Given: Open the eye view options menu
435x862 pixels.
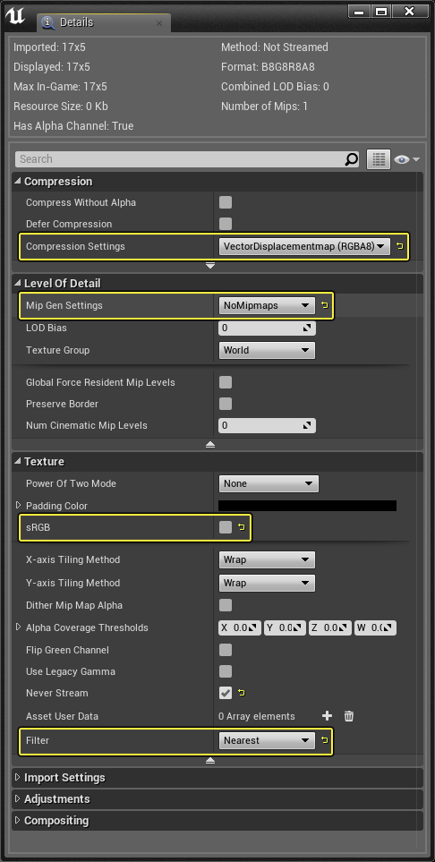Looking at the screenshot, I should [x=407, y=159].
